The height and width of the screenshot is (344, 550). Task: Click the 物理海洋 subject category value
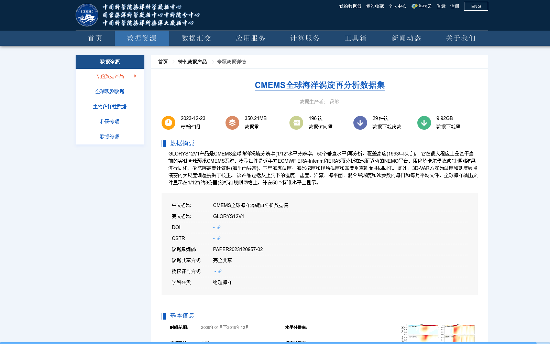pos(223,282)
